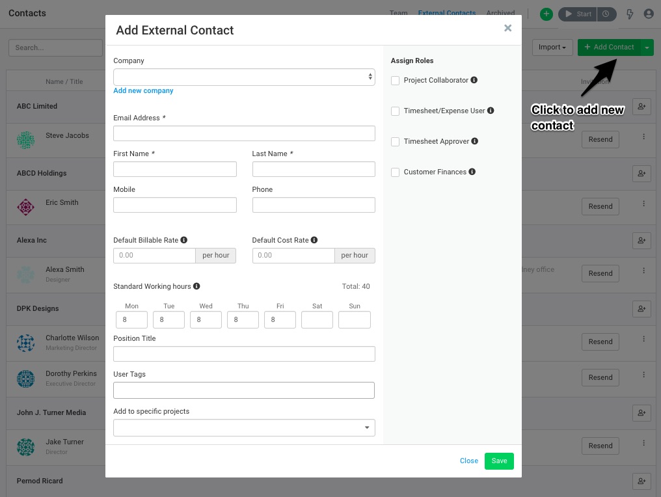The width and height of the screenshot is (661, 497).
Task: Click the add-person icon on ABC Limited row
Action: pos(641,106)
